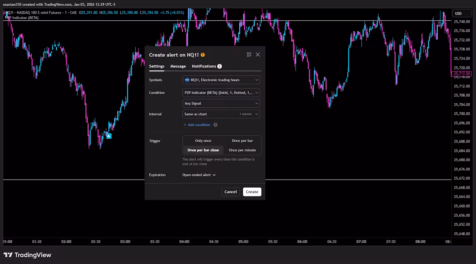The height and width of the screenshot is (264, 476).
Task: Expand the Open-ended alert expiration menu
Action: click(x=199, y=175)
